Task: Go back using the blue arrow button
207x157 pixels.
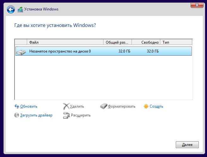Action: [11, 9]
